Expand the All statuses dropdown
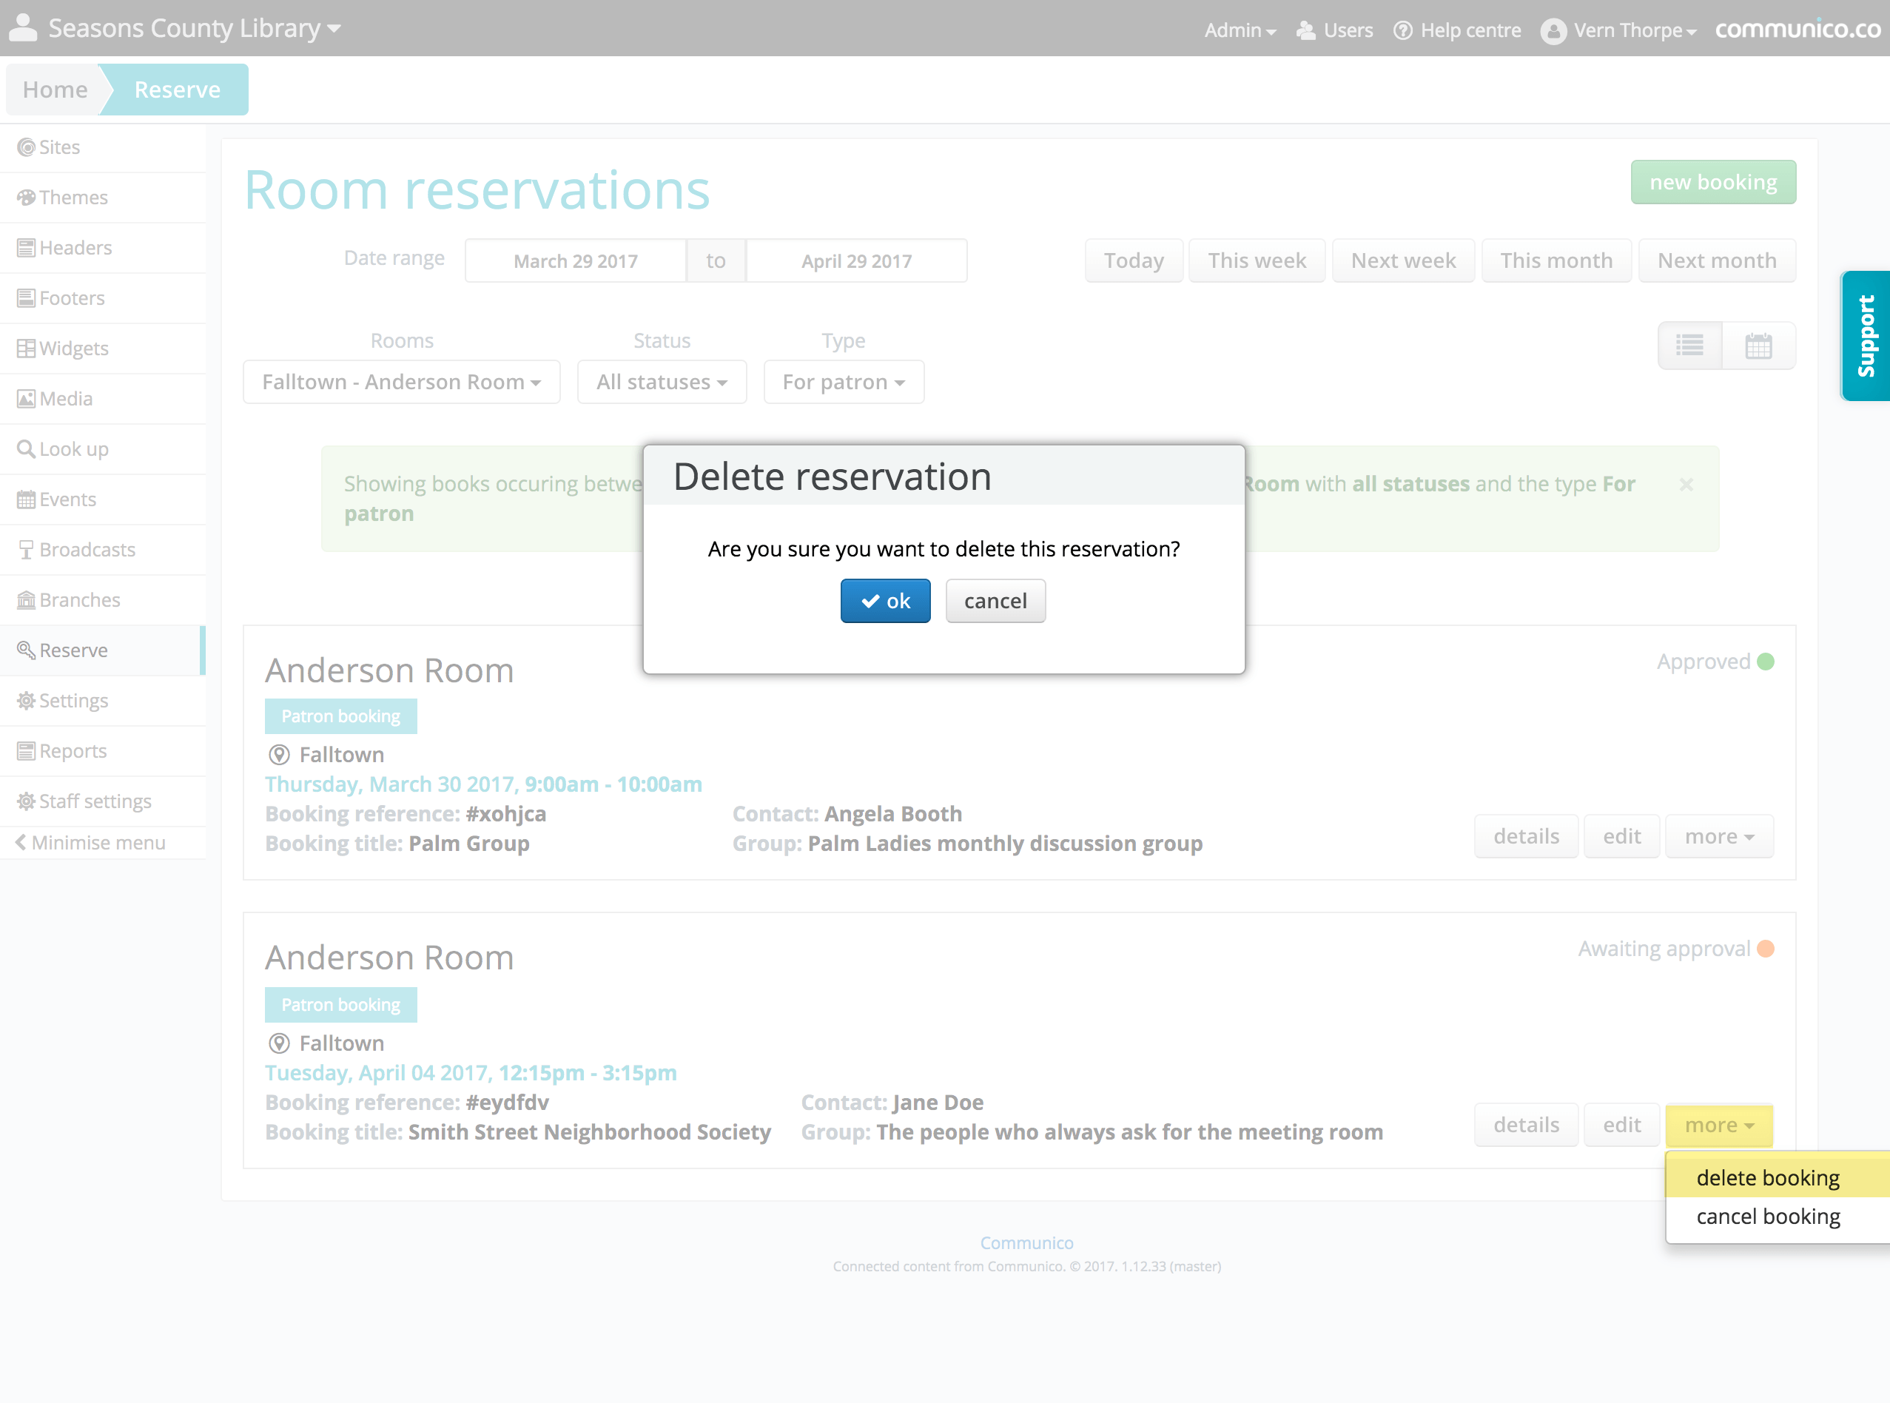The image size is (1890, 1403). point(661,382)
